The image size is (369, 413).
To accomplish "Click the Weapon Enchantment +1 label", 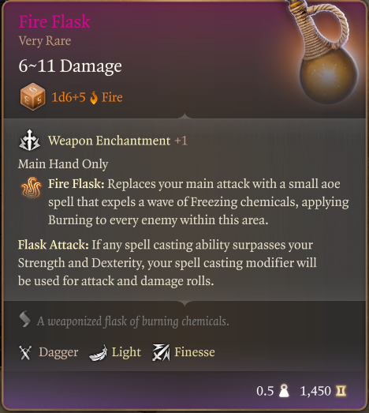I will point(117,141).
